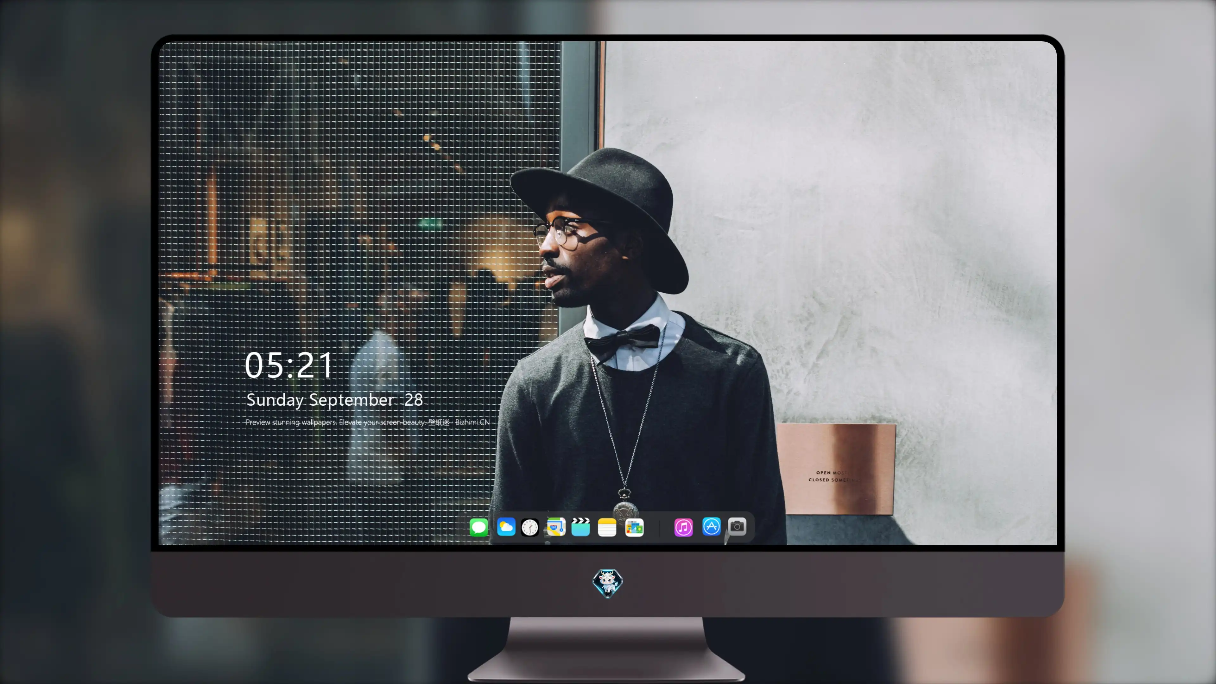The height and width of the screenshot is (684, 1216).
Task: Open the gray Camera app icon
Action: point(737,526)
